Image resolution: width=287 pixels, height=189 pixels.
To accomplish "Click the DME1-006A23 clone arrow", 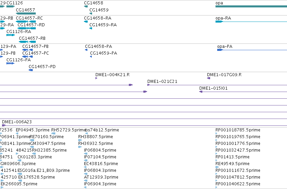I will click(4, 125).
